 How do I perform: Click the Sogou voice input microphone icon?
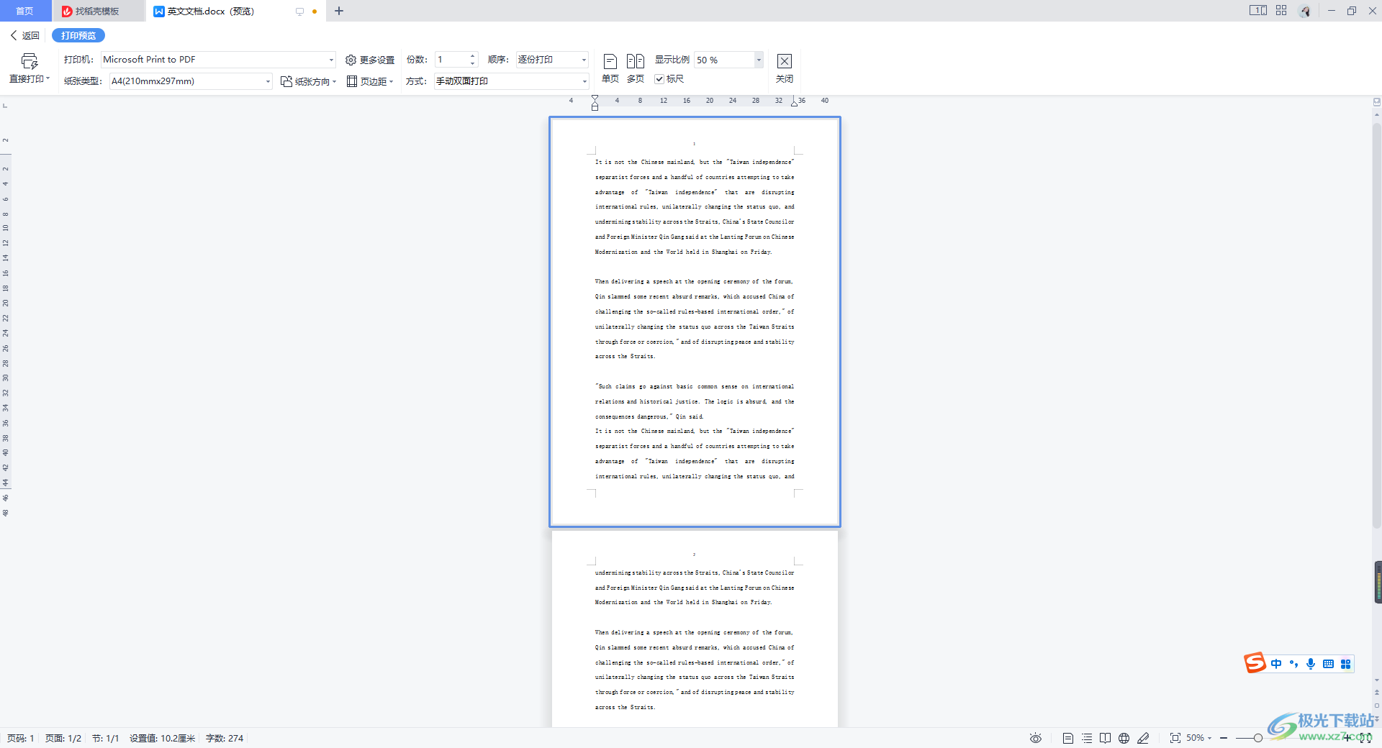coord(1311,664)
